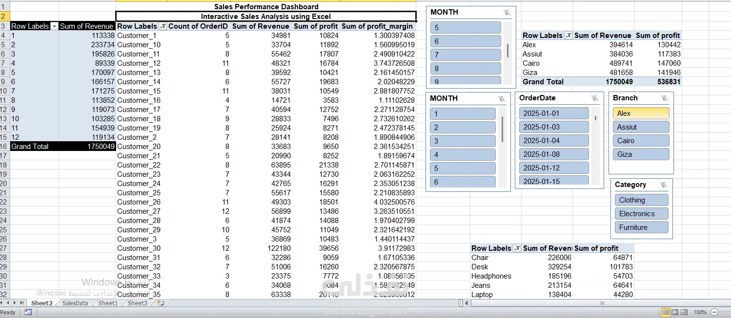Click the Sum of profit_margin header
The height and width of the screenshot is (318, 731).
[x=377, y=26]
